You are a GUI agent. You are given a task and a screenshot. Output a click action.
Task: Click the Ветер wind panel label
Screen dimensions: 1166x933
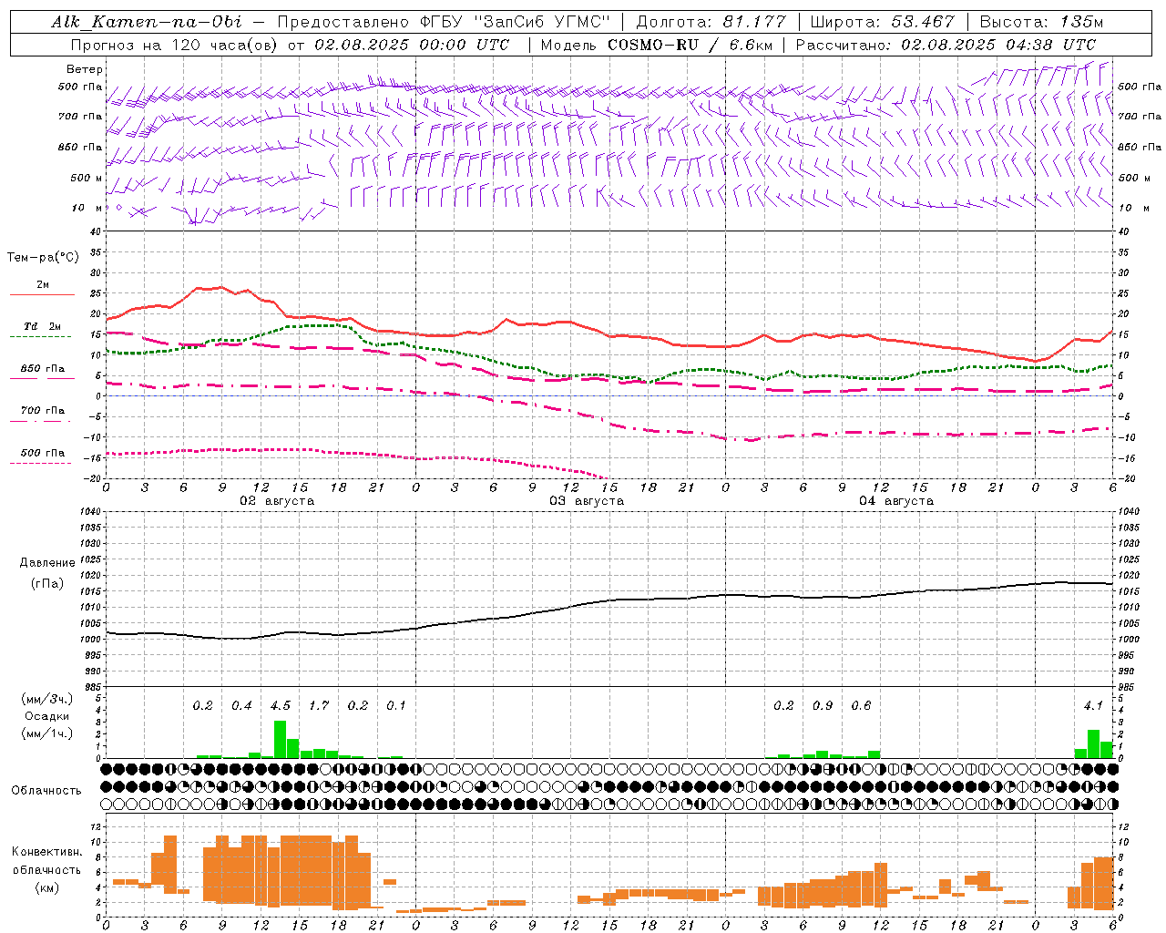tap(85, 69)
